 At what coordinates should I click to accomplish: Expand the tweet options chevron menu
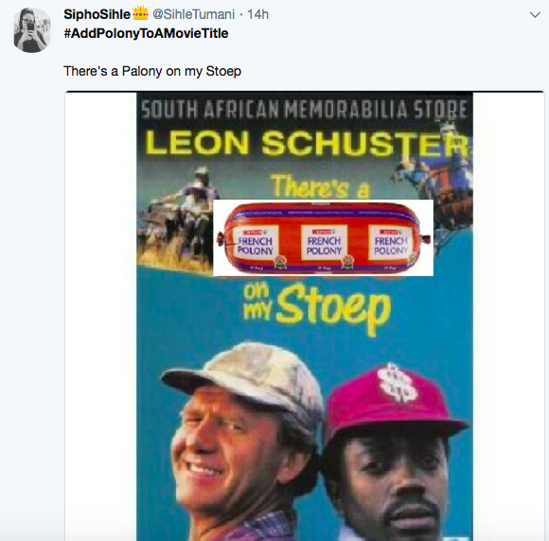pos(535,15)
